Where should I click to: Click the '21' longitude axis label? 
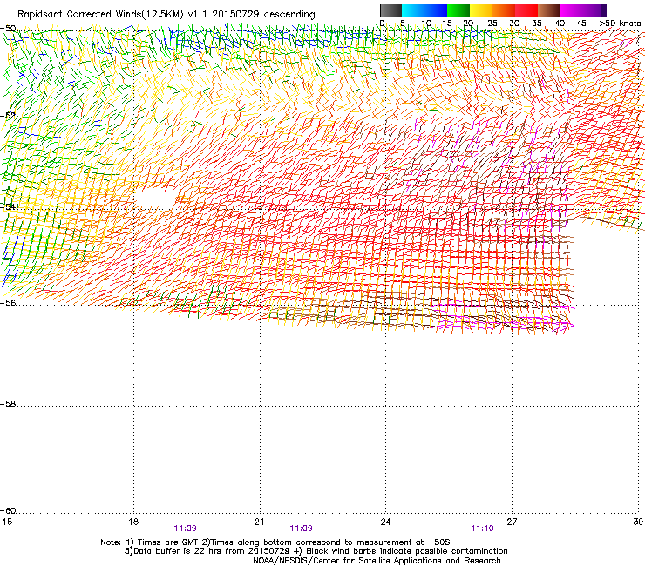tap(259, 522)
